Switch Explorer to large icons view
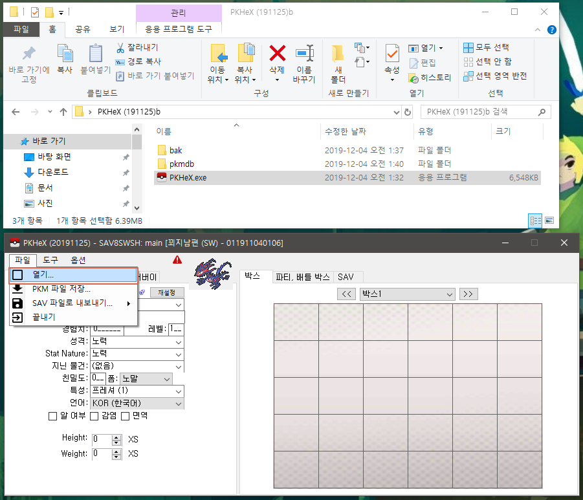583x500 pixels. (x=549, y=221)
